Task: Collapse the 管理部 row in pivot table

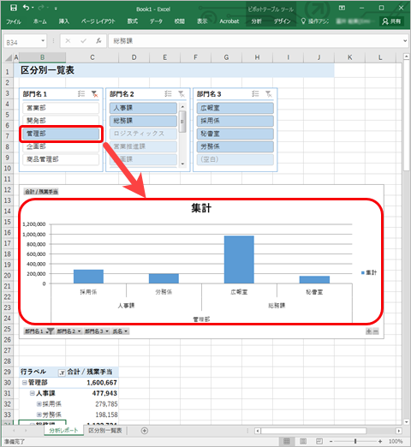Action: (x=25, y=383)
